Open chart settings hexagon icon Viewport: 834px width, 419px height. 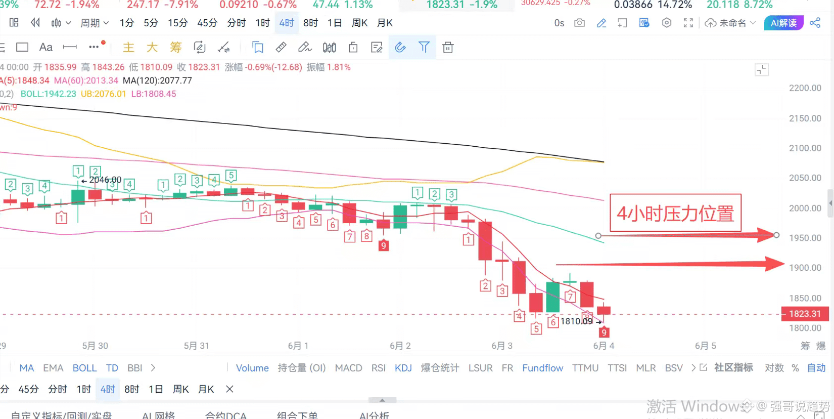pos(667,23)
